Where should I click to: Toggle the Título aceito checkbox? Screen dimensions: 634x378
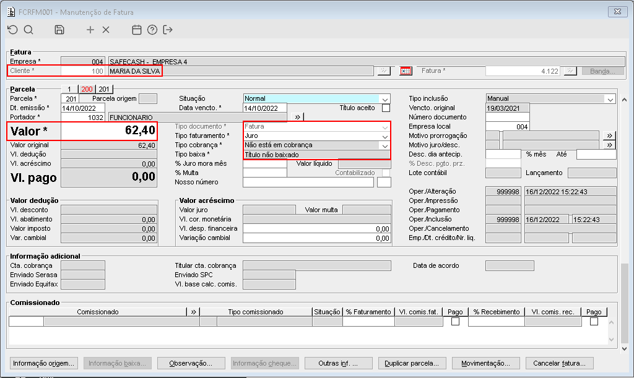click(386, 108)
